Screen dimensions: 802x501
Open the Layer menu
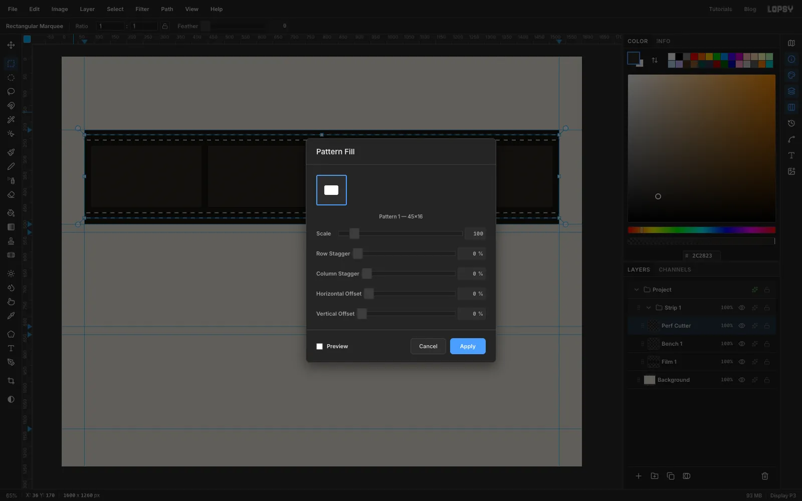pyautogui.click(x=87, y=9)
